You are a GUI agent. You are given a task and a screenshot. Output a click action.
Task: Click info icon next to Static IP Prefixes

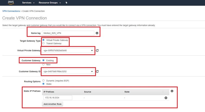tap(172, 91)
